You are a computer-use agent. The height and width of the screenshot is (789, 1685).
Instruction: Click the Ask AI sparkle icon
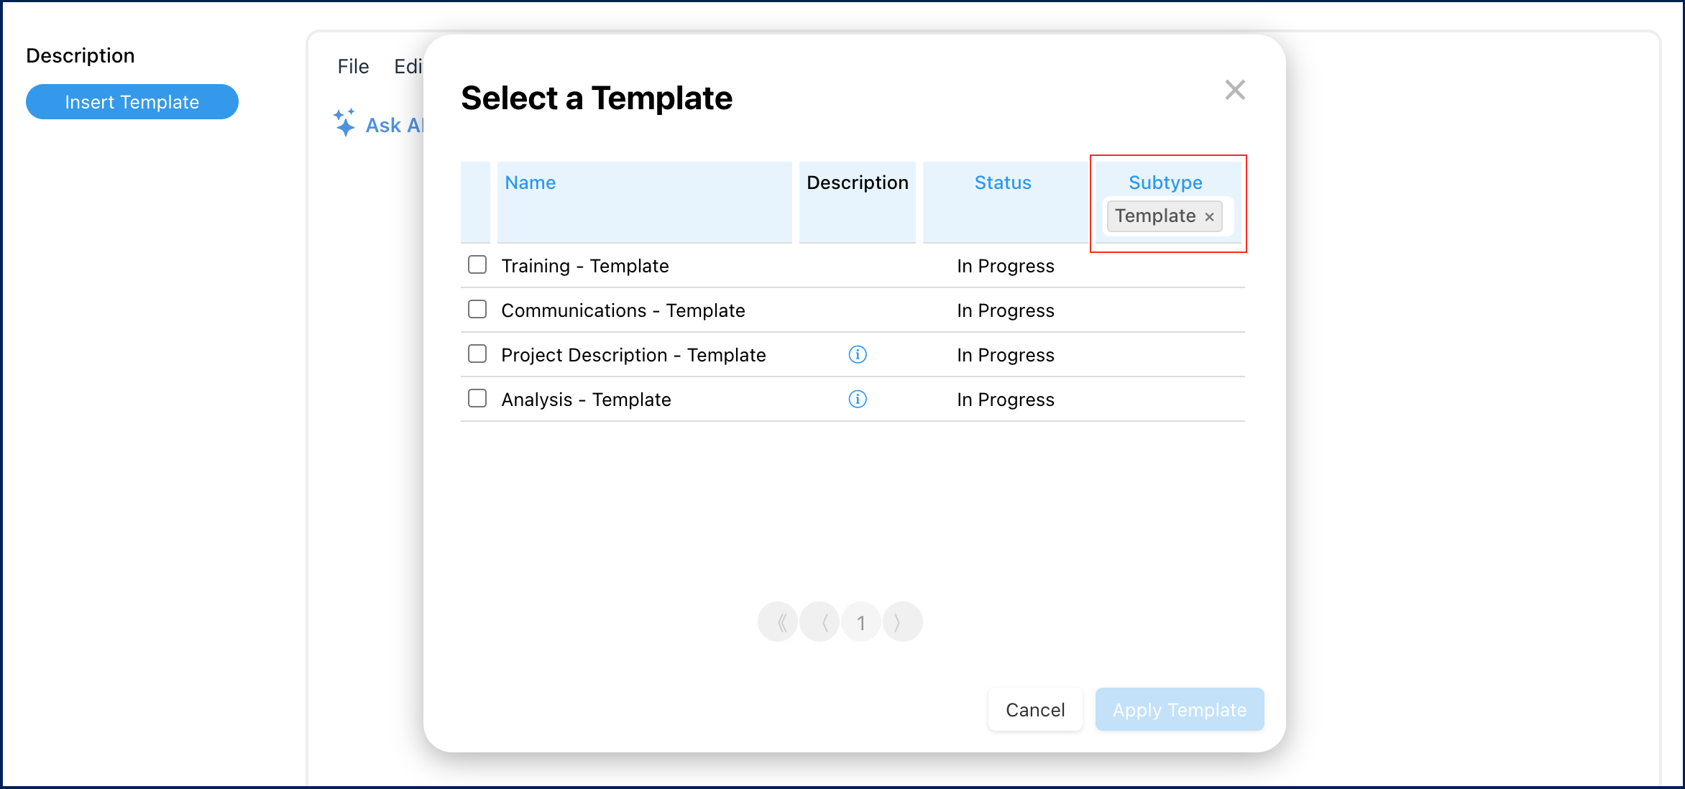click(345, 123)
